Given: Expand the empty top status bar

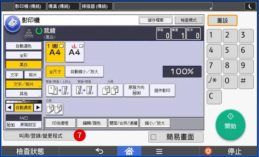Looking at the screenshot, I should click(163, 6).
